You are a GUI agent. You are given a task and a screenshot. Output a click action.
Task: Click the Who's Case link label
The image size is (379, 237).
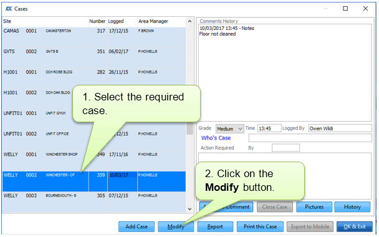coord(216,138)
